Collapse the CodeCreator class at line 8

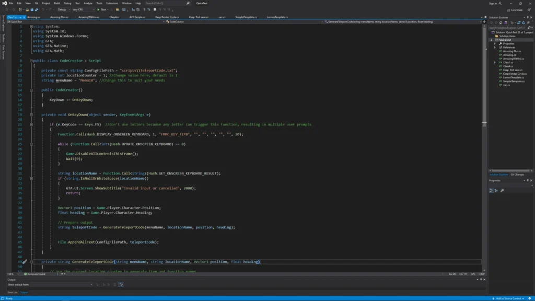[31, 61]
